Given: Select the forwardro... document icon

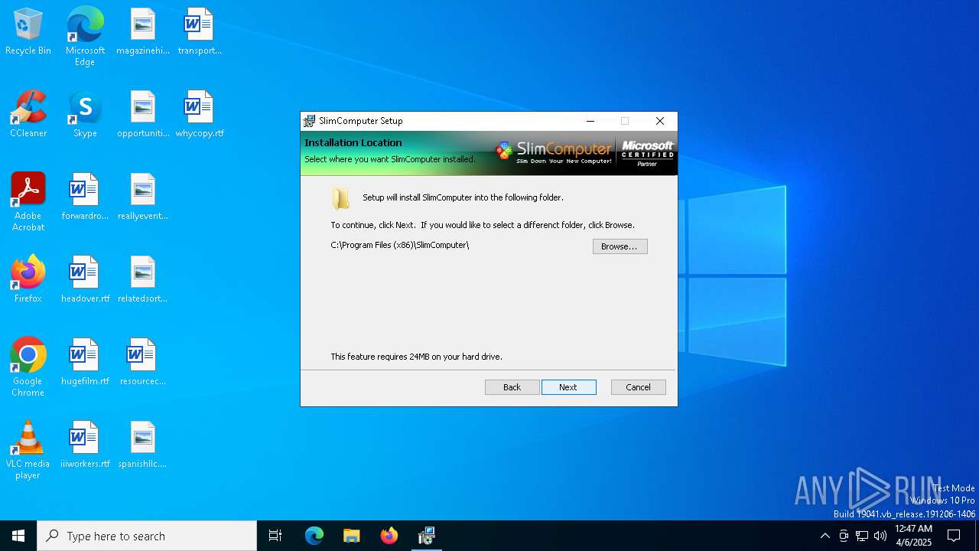Looking at the screenshot, I should (x=85, y=197).
